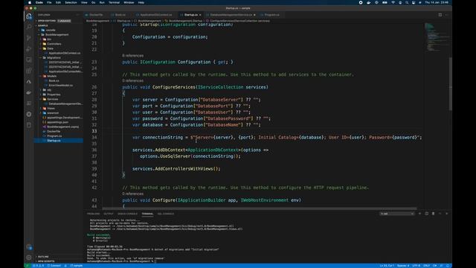The height and width of the screenshot is (268, 476).
Task: Close the Startup.cs tab with its X
Action: pos(200,15)
